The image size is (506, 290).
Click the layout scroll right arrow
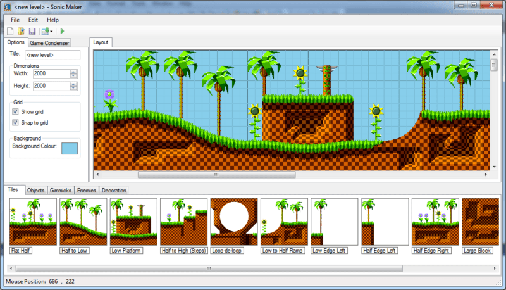tap(486, 175)
